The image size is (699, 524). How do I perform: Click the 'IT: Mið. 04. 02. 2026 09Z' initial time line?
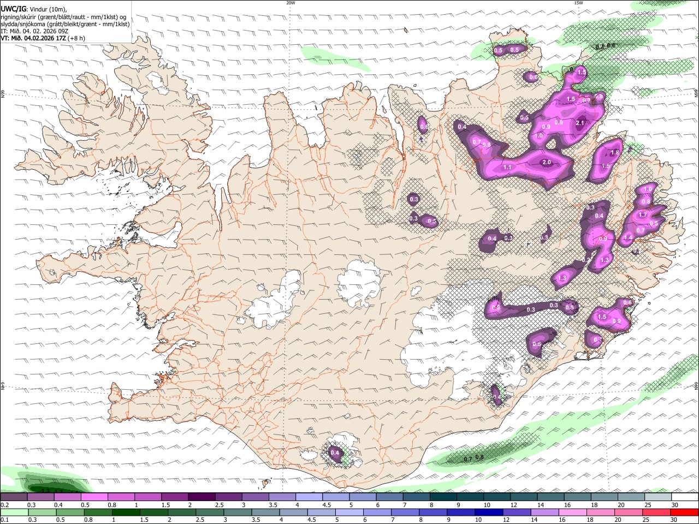(34, 31)
